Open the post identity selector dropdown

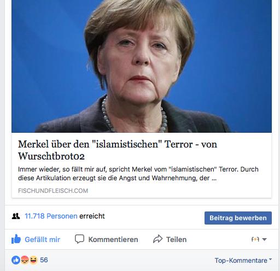tap(259, 239)
